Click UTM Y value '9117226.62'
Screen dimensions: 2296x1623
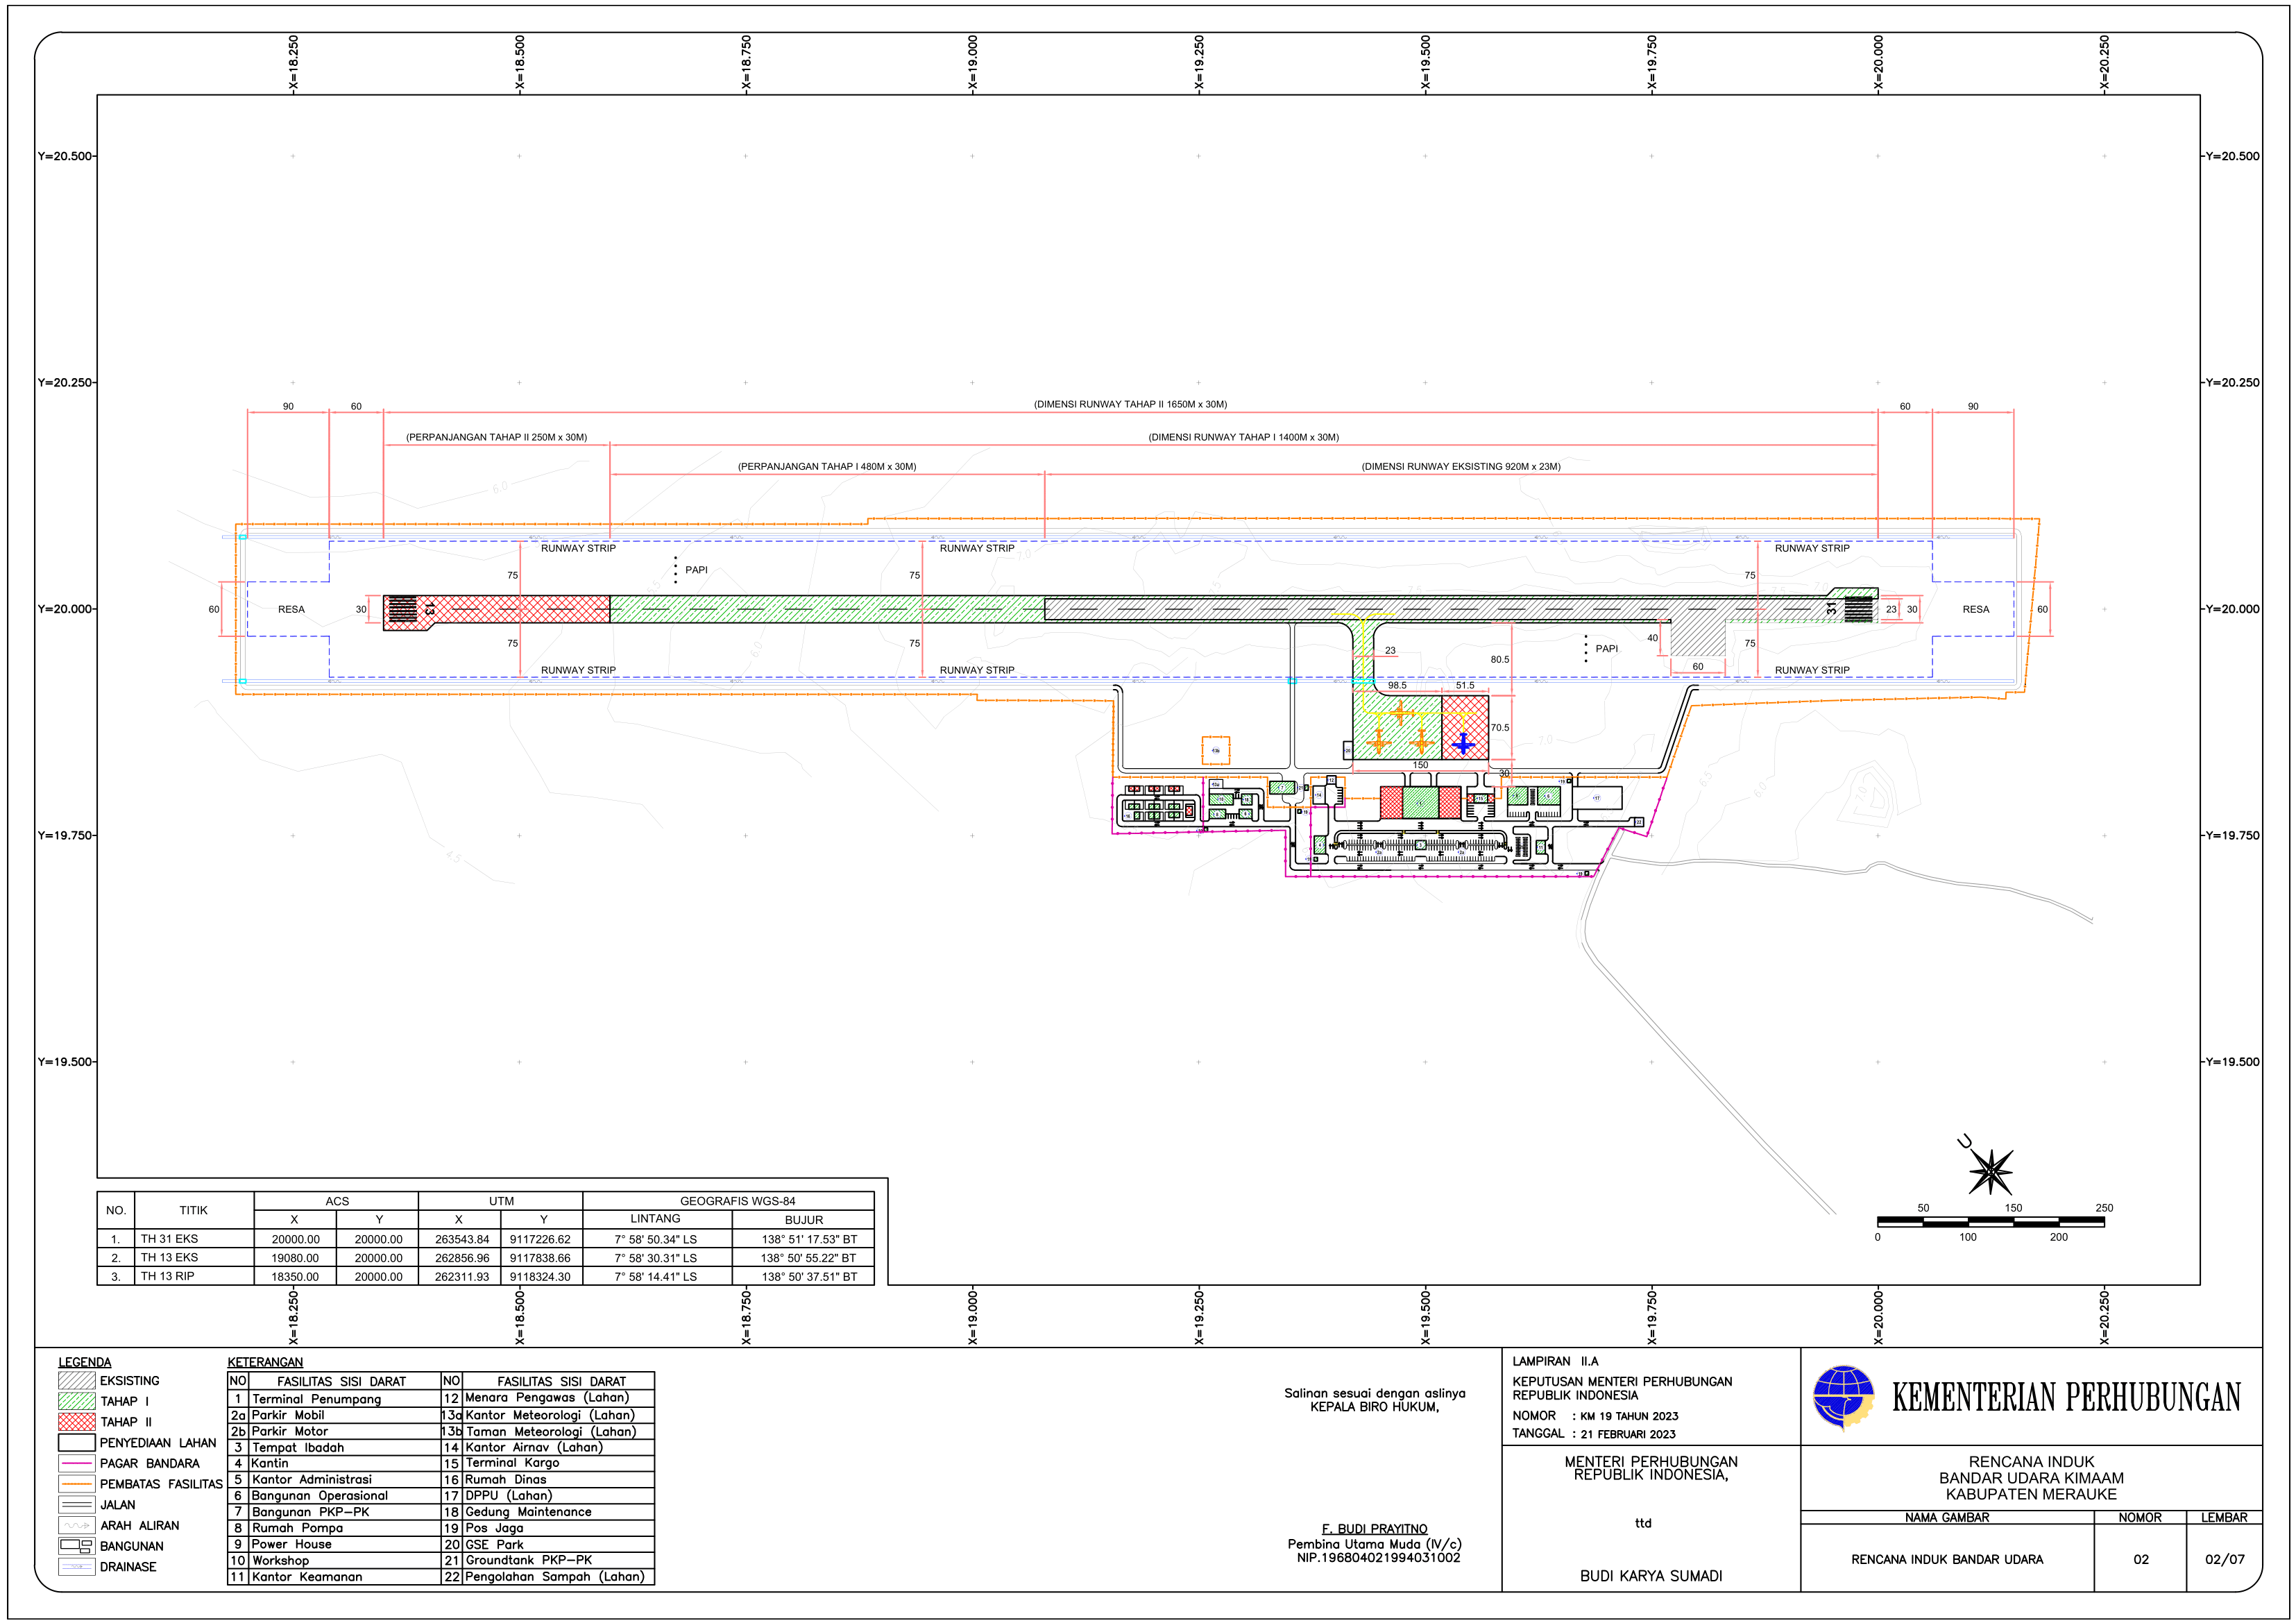[540, 1239]
